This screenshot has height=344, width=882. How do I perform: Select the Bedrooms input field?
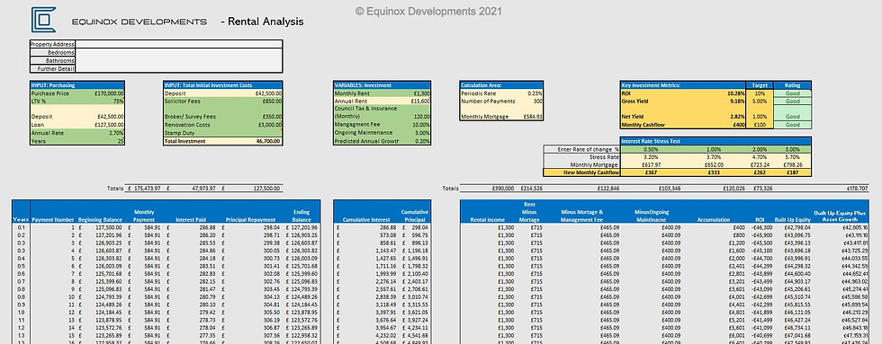click(x=178, y=52)
